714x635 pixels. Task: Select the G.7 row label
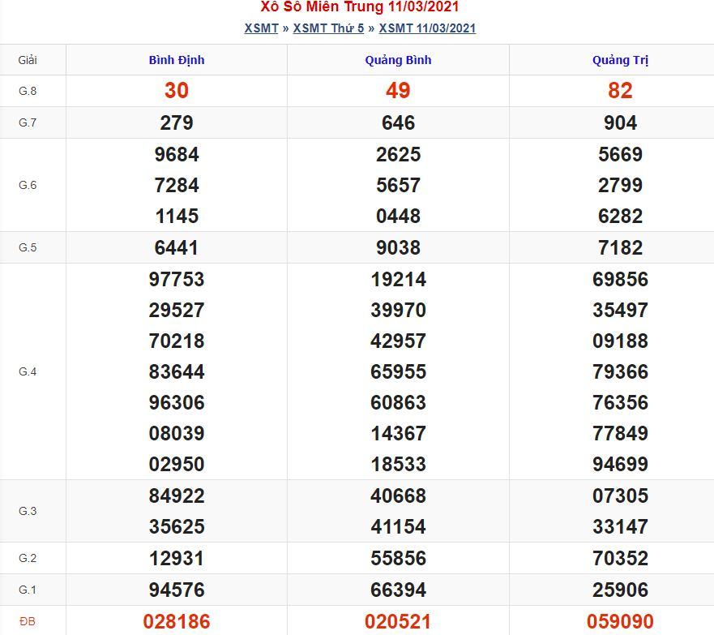click(28, 122)
